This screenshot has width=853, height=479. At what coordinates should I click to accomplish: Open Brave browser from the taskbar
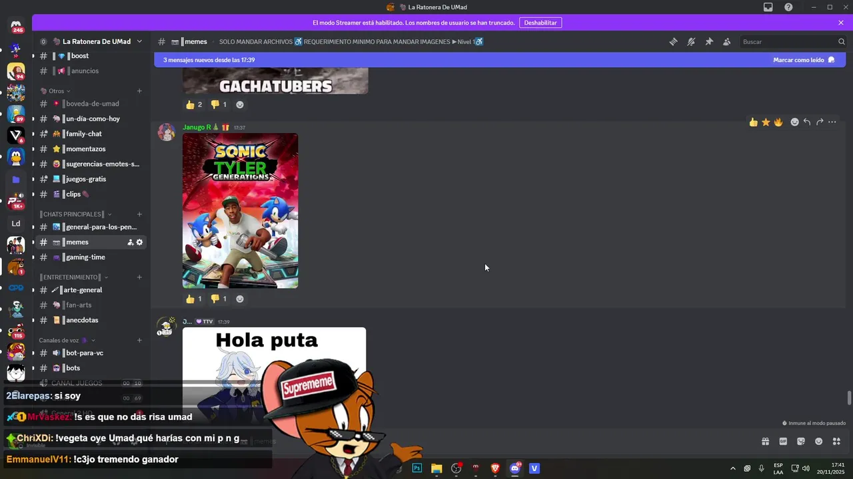pos(495,468)
